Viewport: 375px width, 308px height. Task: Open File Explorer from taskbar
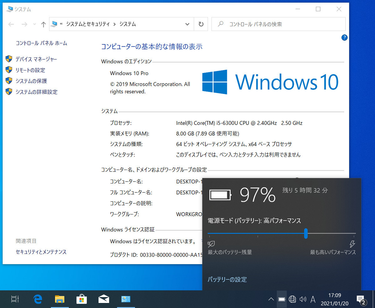(59, 299)
